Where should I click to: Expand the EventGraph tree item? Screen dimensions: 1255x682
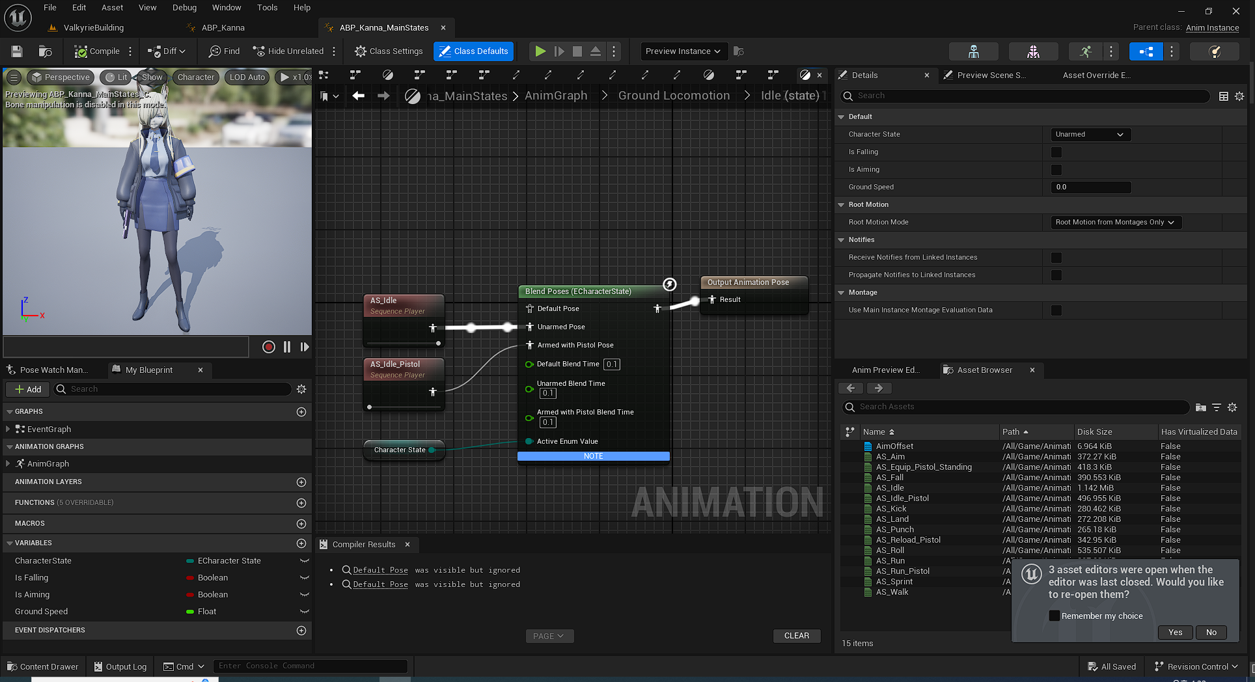[x=8, y=430]
